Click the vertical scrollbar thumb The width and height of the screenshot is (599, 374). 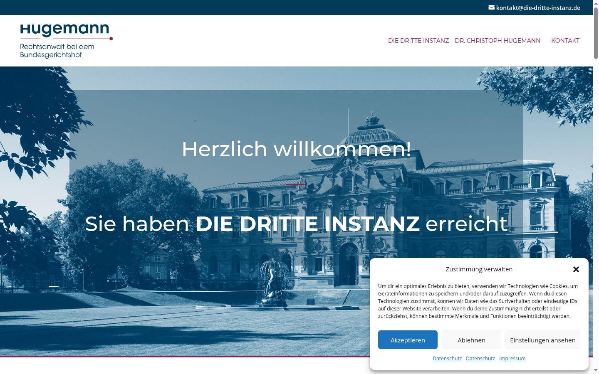click(596, 33)
